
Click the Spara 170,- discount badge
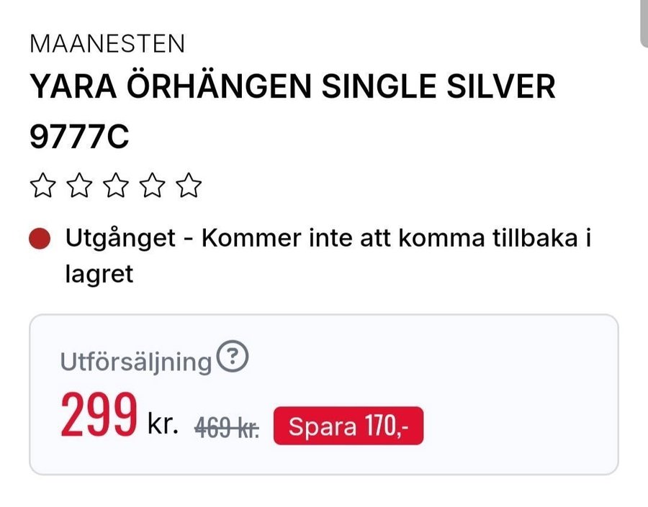(348, 426)
